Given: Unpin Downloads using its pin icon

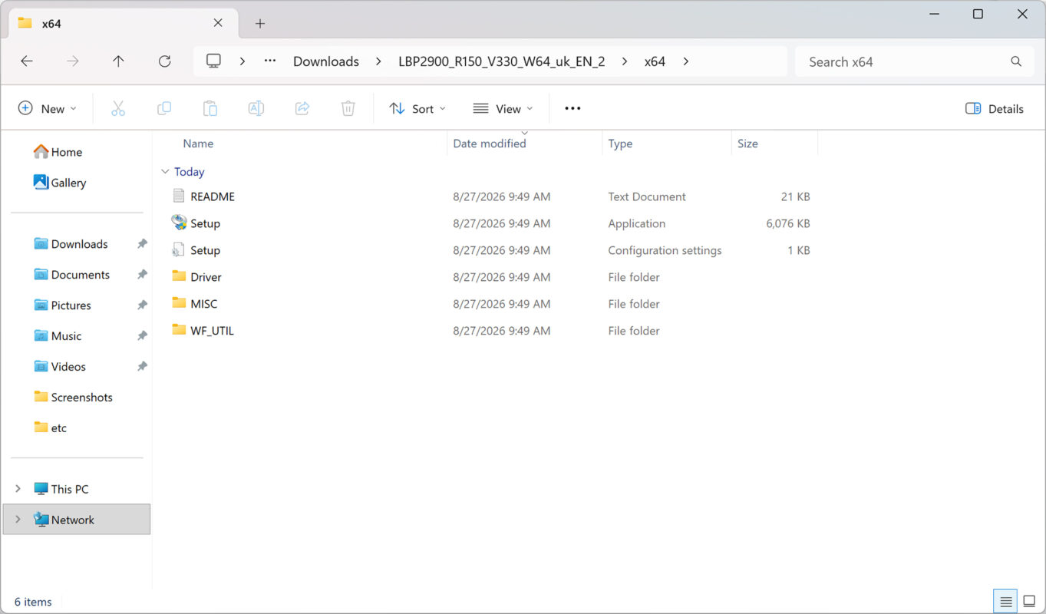Looking at the screenshot, I should point(142,244).
